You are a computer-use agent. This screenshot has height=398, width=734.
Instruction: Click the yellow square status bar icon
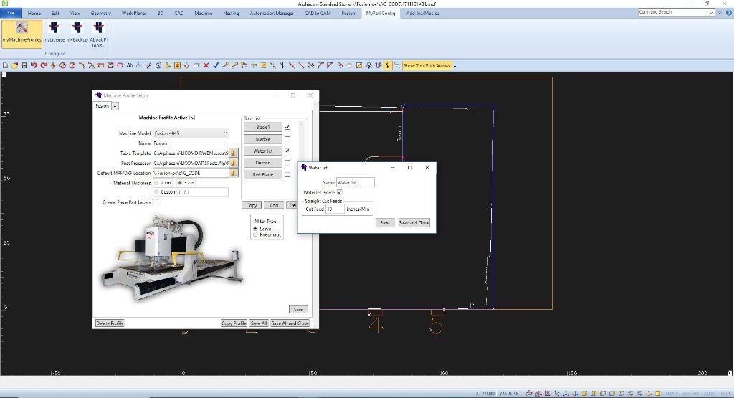pyautogui.click(x=658, y=393)
